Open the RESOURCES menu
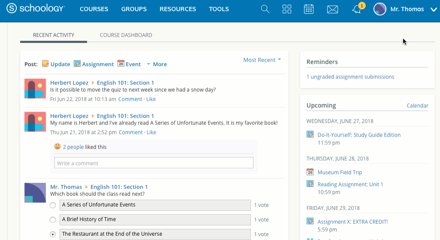This screenshot has width=440, height=240. [x=178, y=9]
